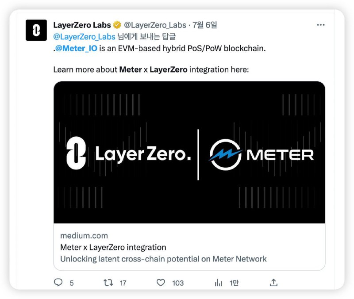The image size is (354, 299).
Task: Open the LayerZero x Meter card image
Action: pyautogui.click(x=189, y=153)
